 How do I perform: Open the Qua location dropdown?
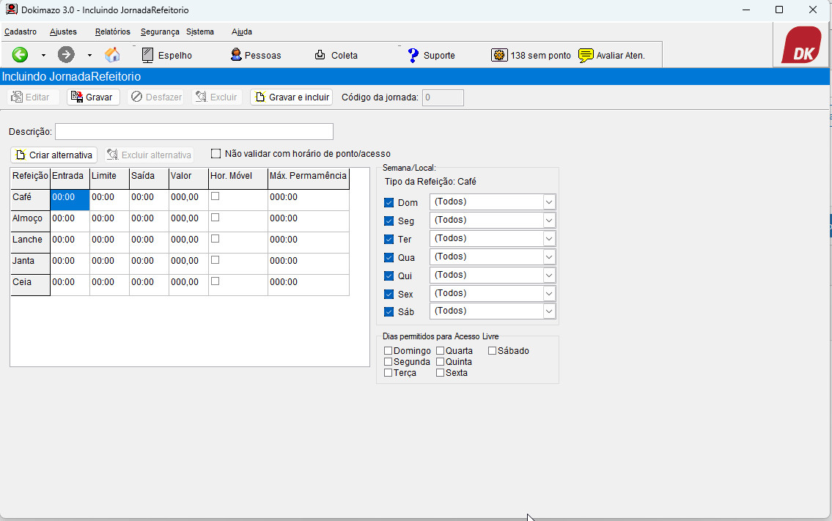(548, 256)
